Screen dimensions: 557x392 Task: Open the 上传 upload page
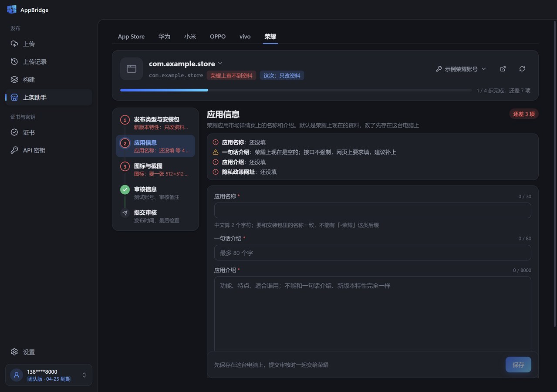49,44
